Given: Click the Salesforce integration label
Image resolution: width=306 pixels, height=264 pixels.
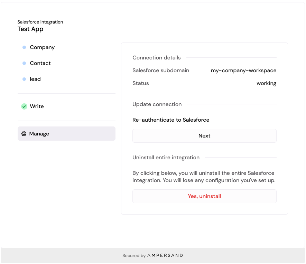Looking at the screenshot, I should tap(40, 22).
